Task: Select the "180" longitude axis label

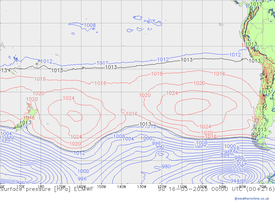Action: (x=41, y=186)
